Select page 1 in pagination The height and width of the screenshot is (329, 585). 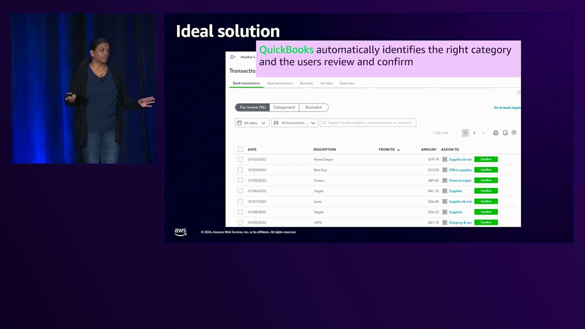click(465, 133)
